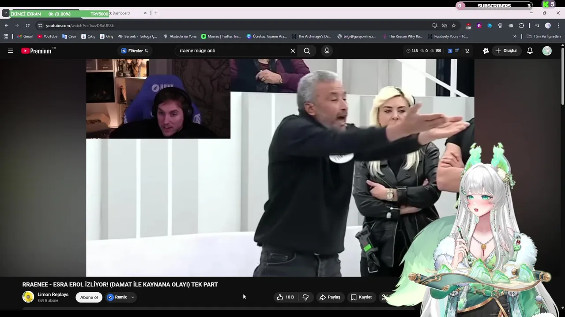Viewport: 565px width, 317px height.
Task: Click the crossed-eye icon in address bar
Action: click(444, 26)
